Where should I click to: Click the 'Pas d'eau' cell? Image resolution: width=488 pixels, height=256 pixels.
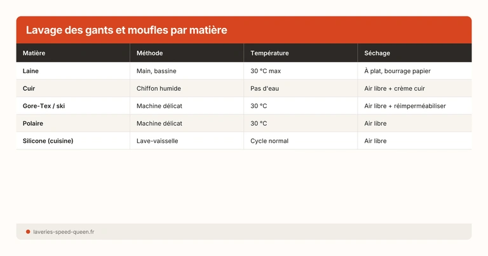point(265,89)
